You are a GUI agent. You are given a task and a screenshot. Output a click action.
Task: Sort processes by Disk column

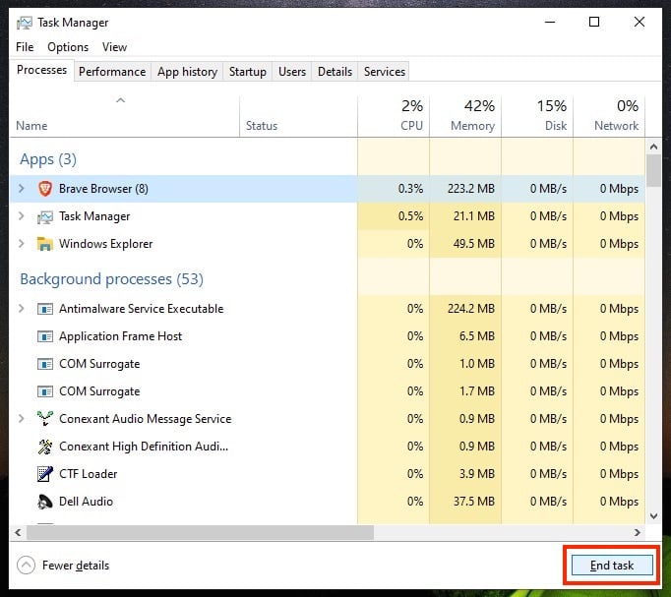tap(537, 116)
